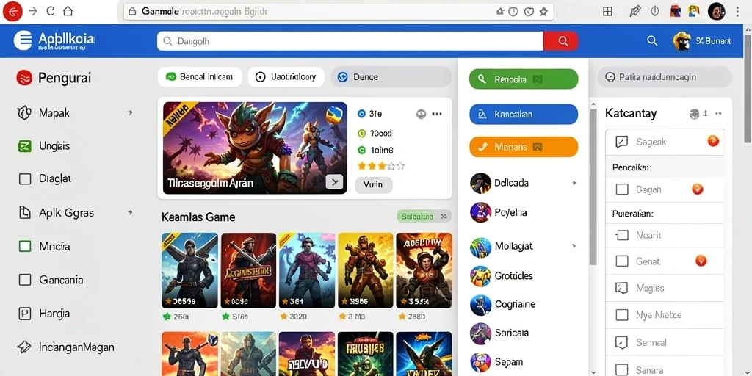Click the grid extension icon in toolbar
Screen dimensions: 752x376
point(607,12)
